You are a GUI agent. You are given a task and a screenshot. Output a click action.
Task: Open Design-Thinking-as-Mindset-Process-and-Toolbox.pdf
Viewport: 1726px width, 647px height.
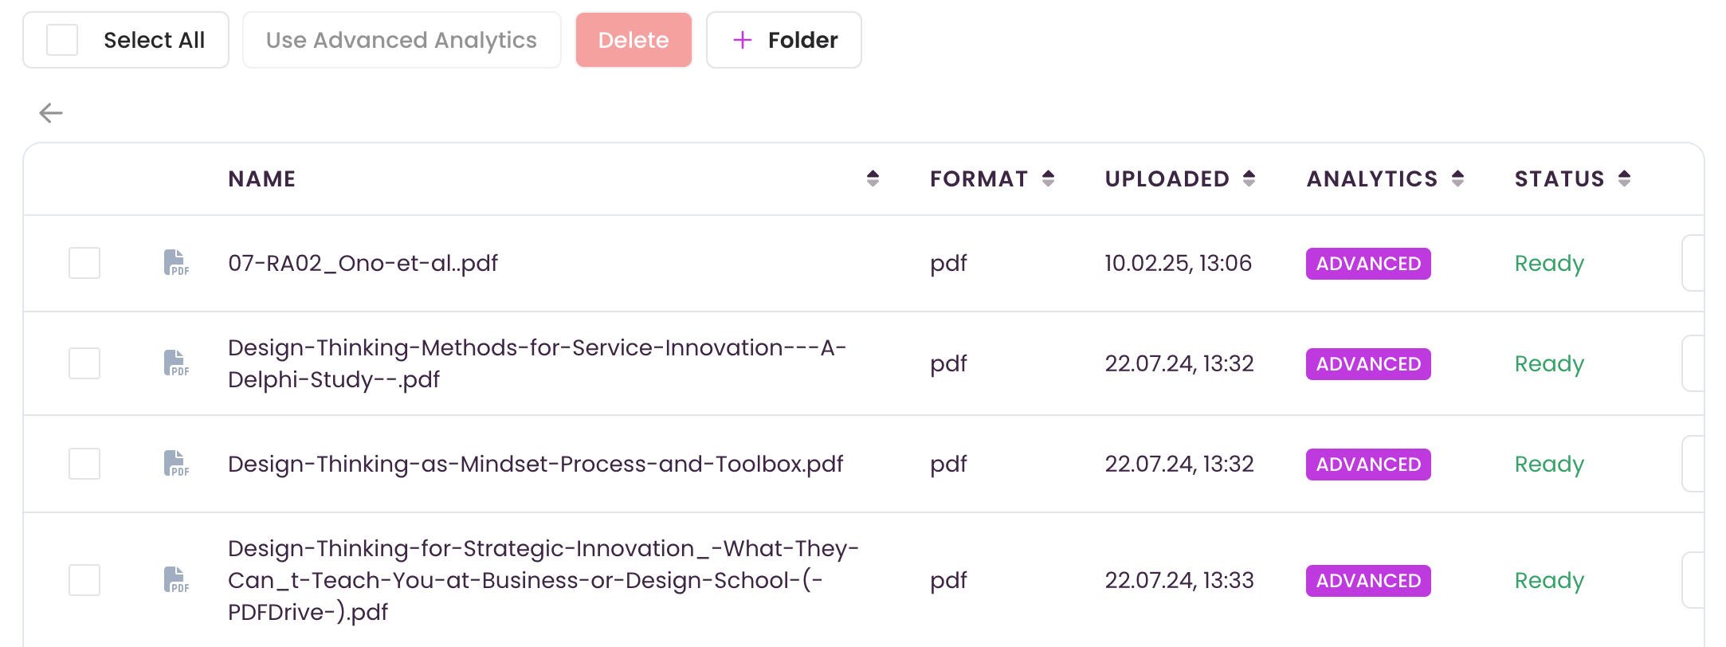pyautogui.click(x=535, y=464)
